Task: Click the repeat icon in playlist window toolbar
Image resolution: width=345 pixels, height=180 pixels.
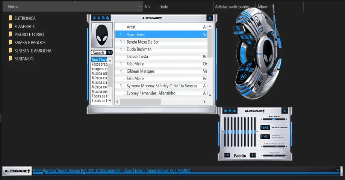Action: (x=99, y=18)
